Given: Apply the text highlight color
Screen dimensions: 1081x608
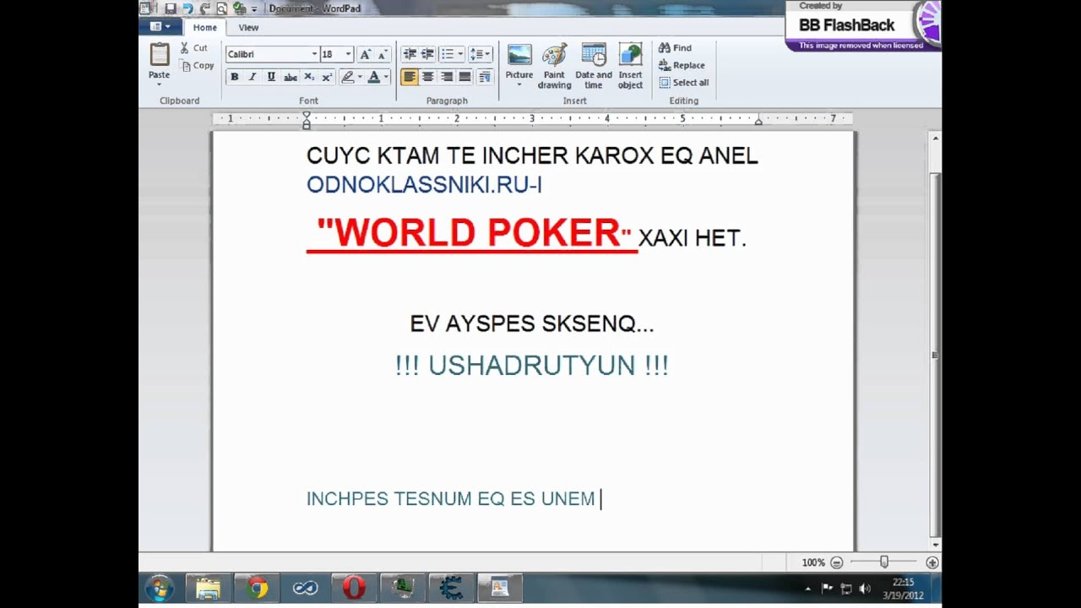Looking at the screenshot, I should [347, 77].
